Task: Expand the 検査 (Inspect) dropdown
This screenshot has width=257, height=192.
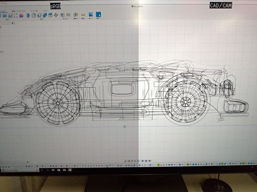Action: (83, 19)
